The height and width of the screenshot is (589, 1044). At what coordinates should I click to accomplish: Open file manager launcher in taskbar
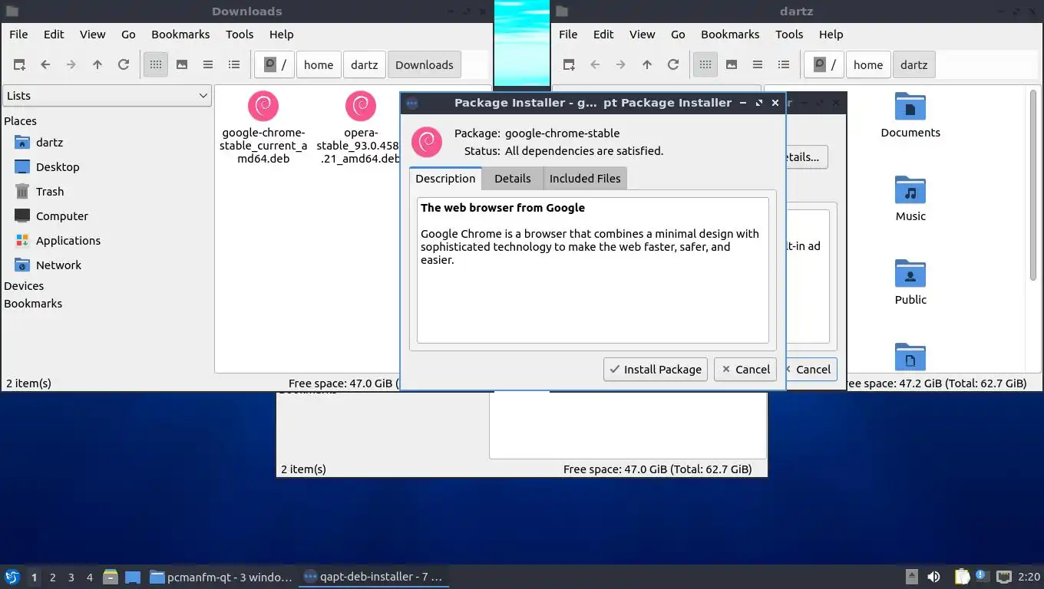[x=110, y=577]
